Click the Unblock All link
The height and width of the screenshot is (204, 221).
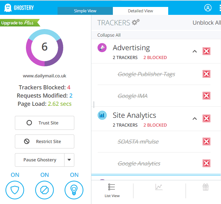[x=207, y=23]
